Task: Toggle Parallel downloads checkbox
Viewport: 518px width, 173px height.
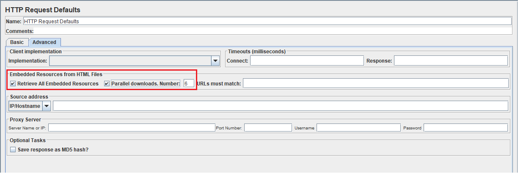Action: click(107, 84)
